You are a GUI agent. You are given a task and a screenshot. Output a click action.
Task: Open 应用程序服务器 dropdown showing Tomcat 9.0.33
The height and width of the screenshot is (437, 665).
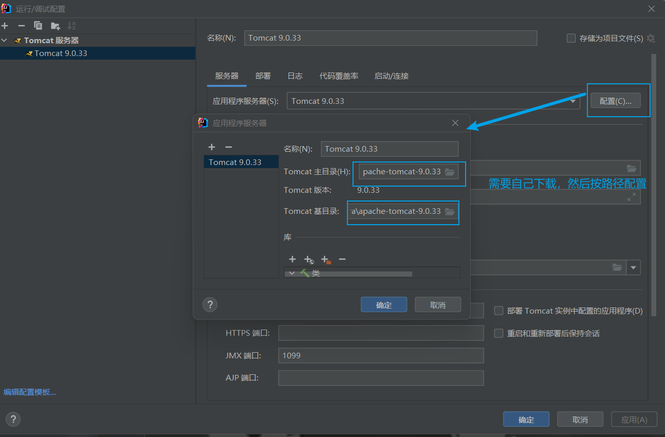coord(433,101)
